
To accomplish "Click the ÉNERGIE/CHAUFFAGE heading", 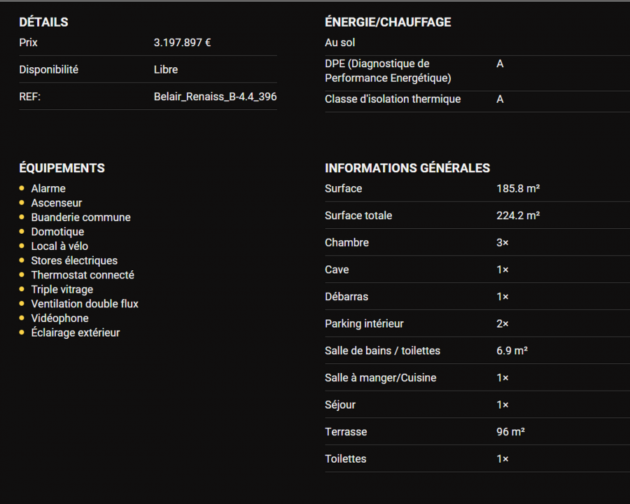I will 388,22.
